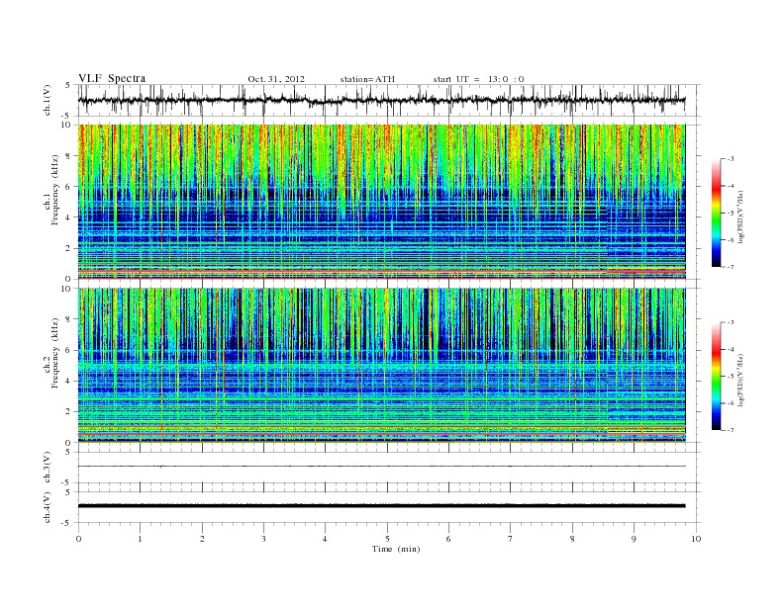Viewport: 784px width, 605px height.
Task: Click the "start UT = 13:0 :0" label
Action: tap(478, 79)
